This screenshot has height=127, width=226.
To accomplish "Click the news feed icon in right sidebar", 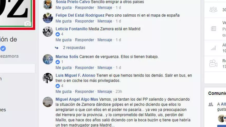I will (x=213, y=29).
